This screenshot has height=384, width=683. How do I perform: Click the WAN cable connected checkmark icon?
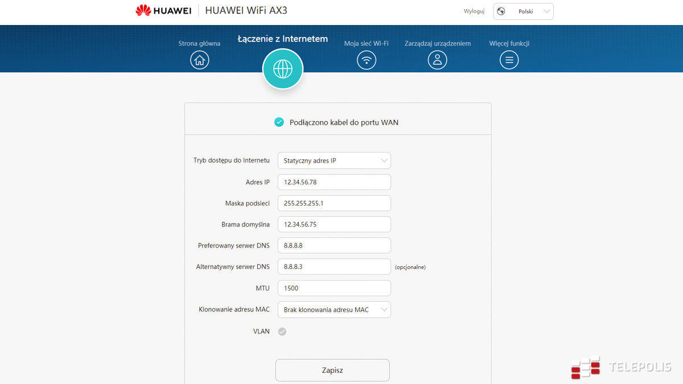click(x=279, y=122)
